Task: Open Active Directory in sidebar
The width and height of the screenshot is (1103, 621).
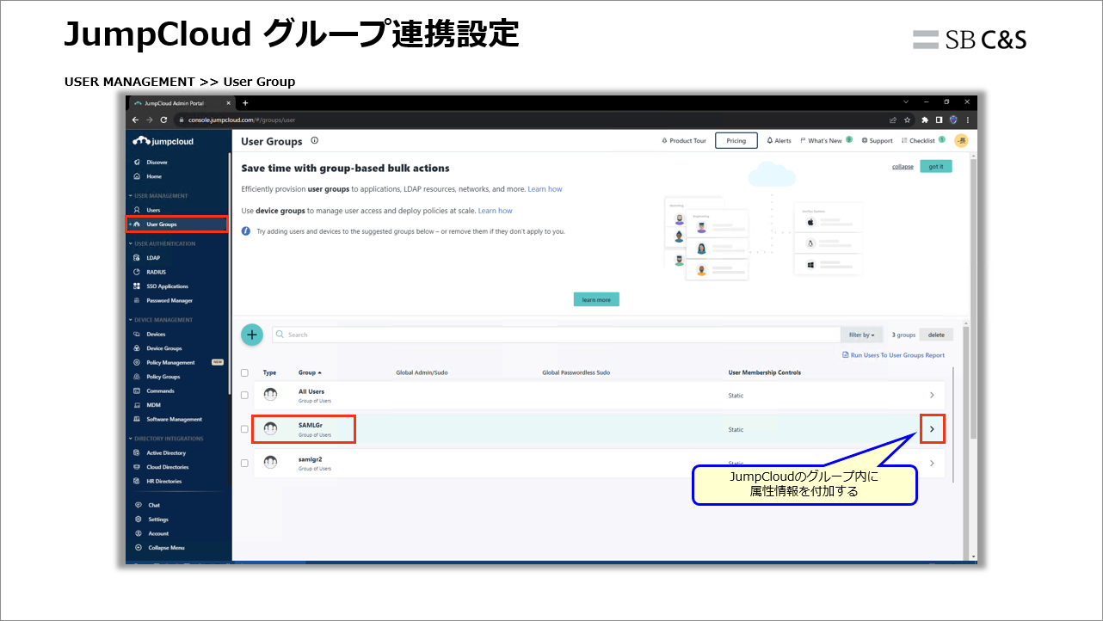Action: coord(166,452)
